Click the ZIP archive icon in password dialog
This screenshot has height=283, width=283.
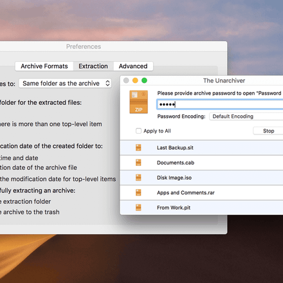tap(138, 102)
